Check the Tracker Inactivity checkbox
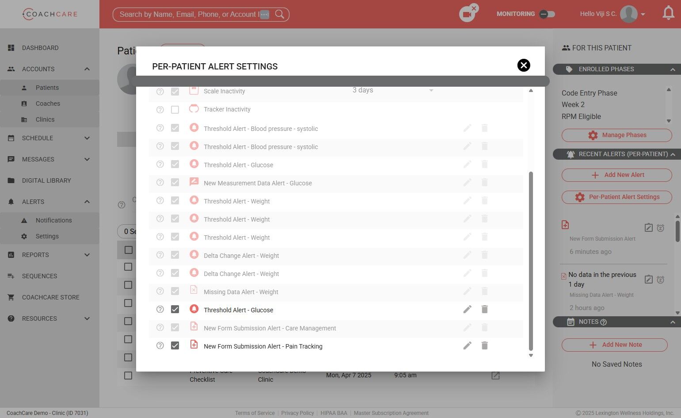 coord(175,110)
